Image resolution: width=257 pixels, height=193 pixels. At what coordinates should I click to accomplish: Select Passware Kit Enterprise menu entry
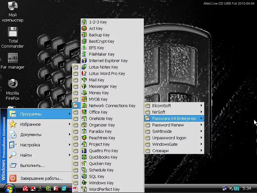point(174,118)
